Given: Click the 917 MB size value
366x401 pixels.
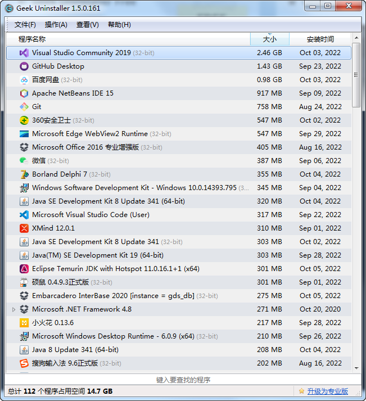Looking at the screenshot, I should tap(269, 93).
